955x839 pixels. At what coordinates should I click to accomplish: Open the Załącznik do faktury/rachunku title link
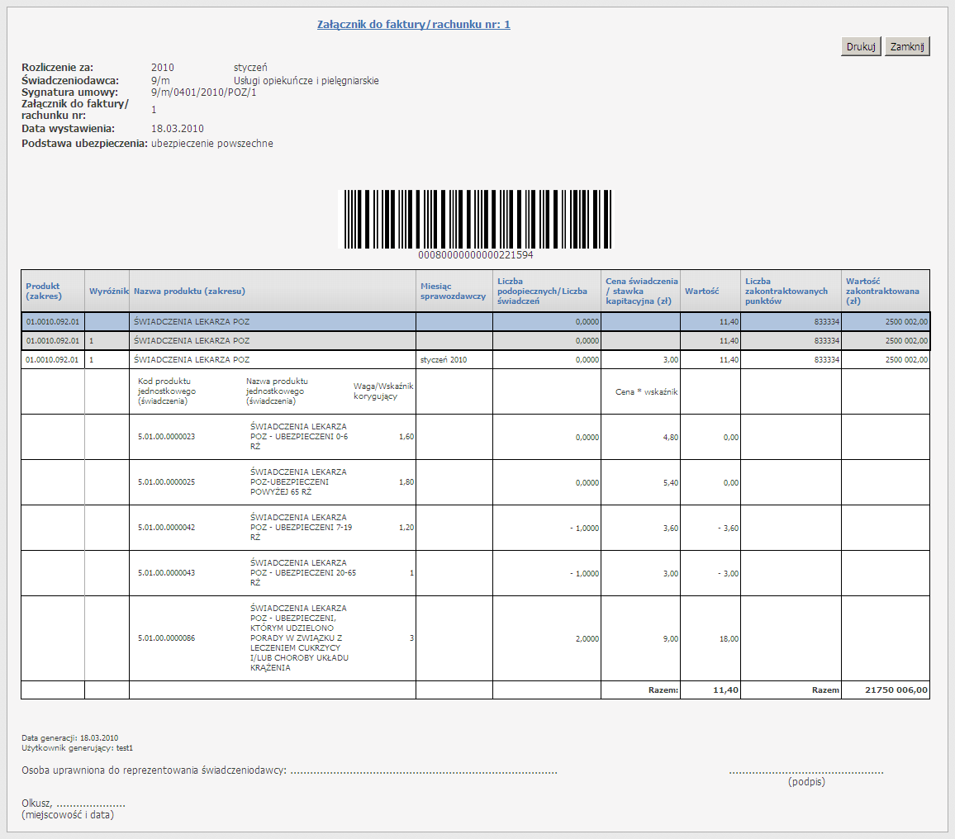coord(413,25)
